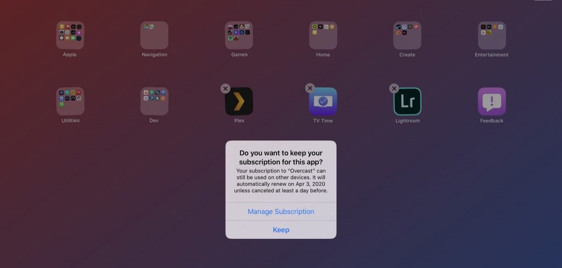
Task: Click the TV Time label text
Action: pos(323,121)
